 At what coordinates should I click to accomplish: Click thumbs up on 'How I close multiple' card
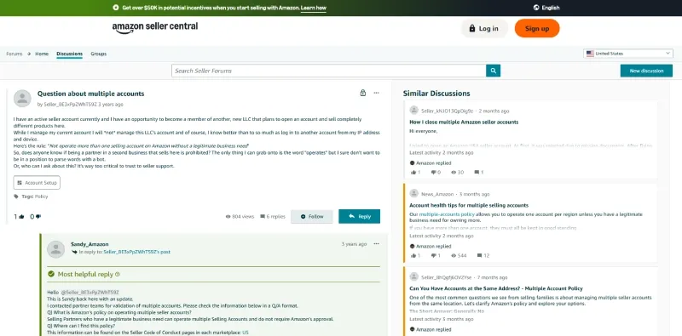click(x=413, y=173)
